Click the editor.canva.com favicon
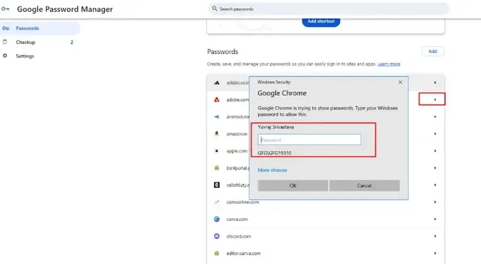This screenshot has height=264, width=481. (x=217, y=253)
